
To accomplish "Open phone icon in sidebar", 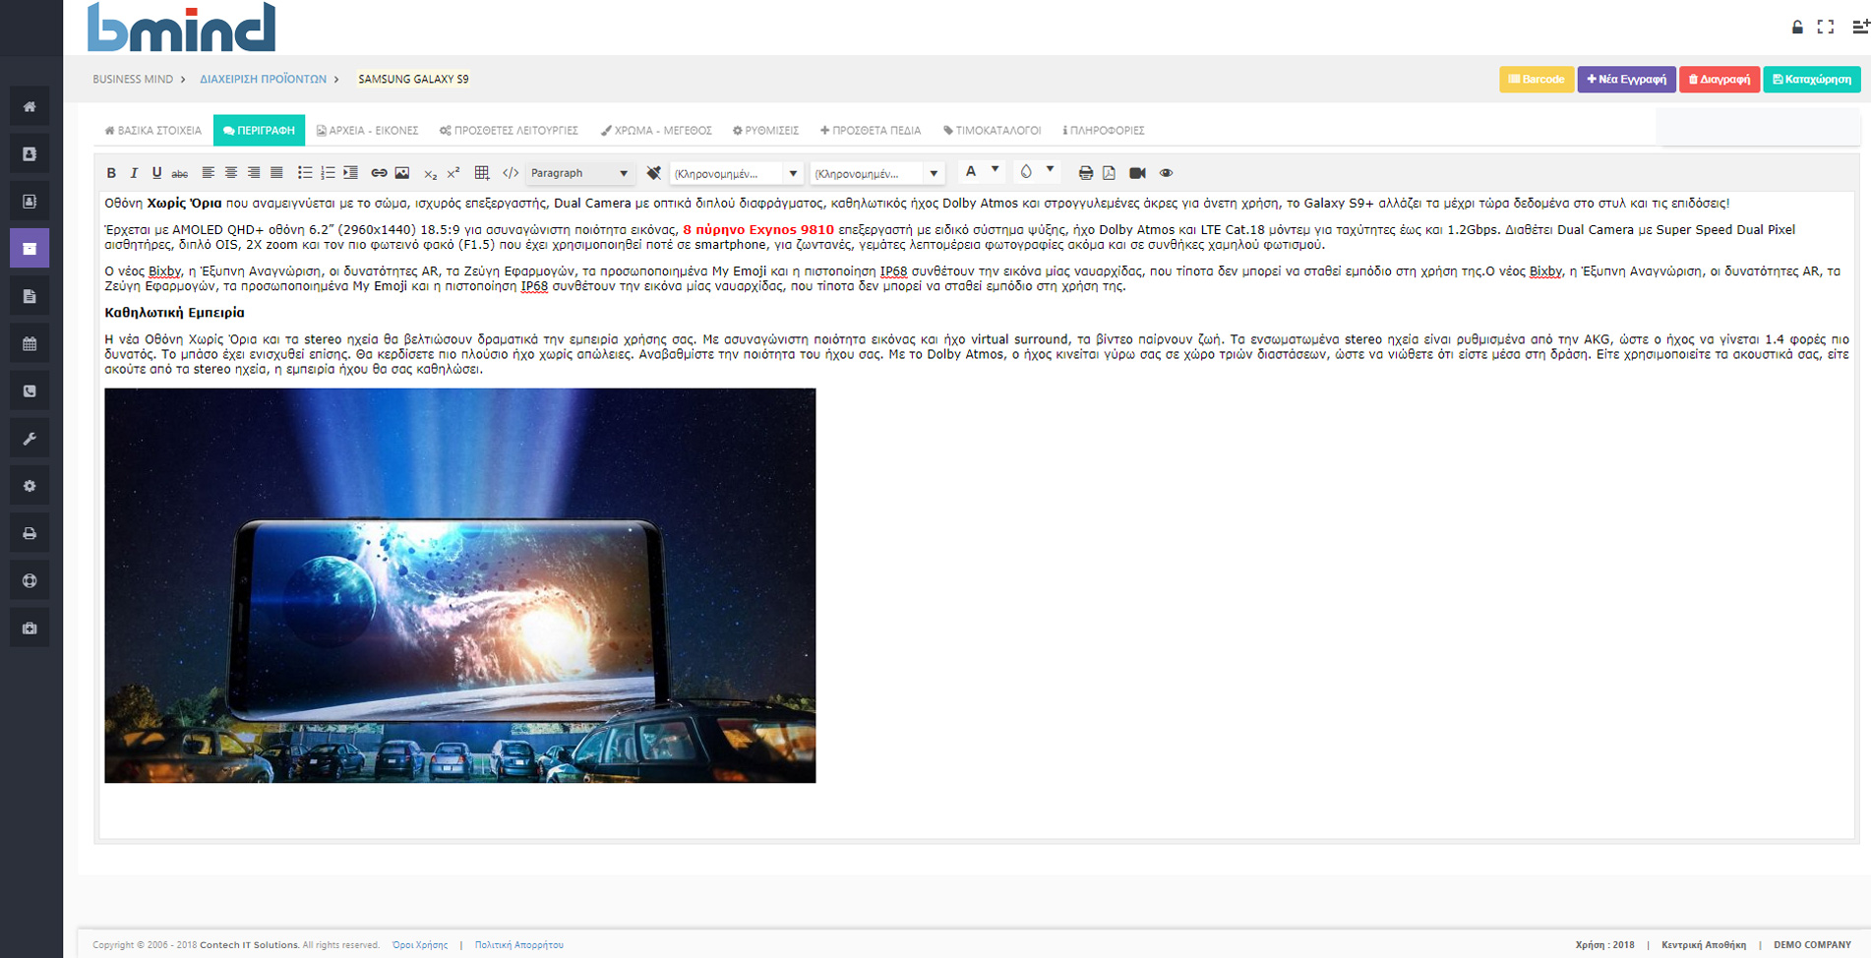I will pos(30,390).
